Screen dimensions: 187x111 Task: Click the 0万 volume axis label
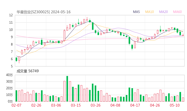(10, 101)
